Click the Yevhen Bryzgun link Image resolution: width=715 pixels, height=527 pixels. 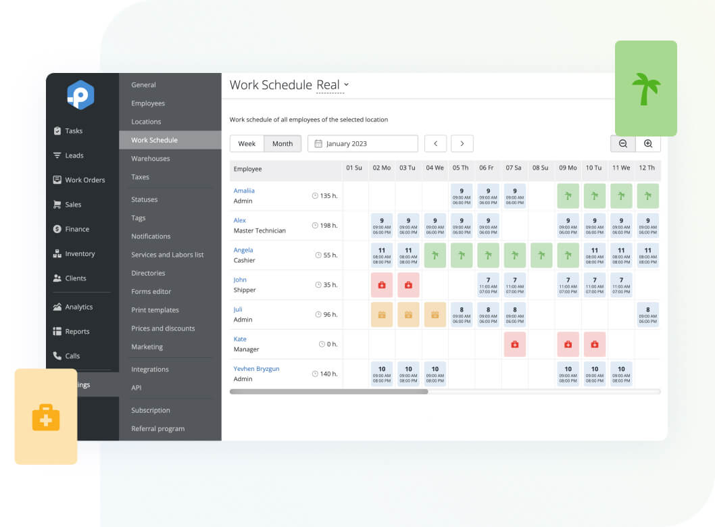click(256, 368)
